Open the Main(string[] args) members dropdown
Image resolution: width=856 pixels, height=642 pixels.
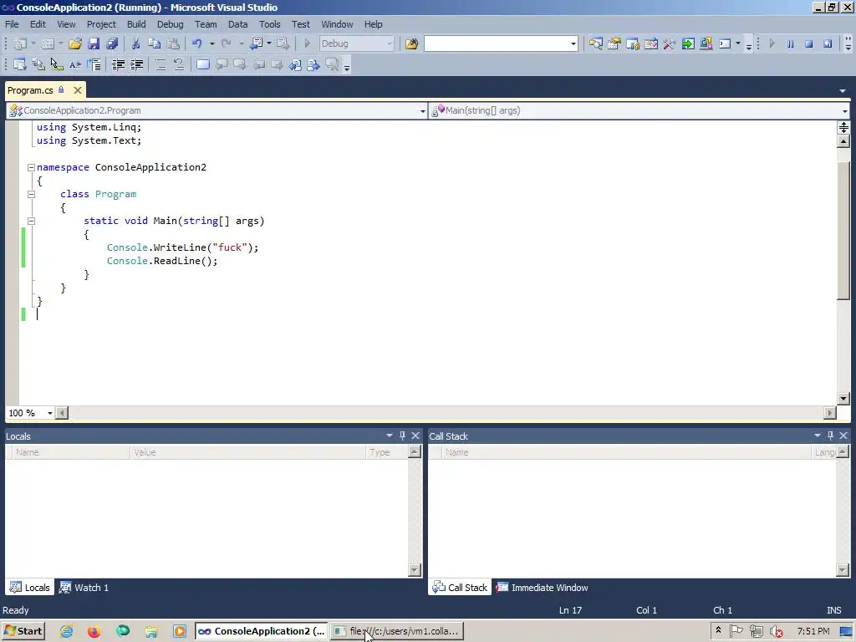point(844,111)
